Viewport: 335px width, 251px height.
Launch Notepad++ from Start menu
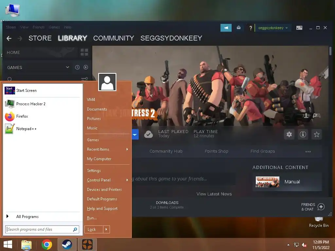tap(42, 129)
